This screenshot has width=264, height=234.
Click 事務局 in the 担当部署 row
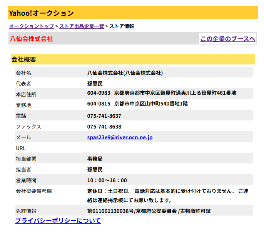(95, 159)
